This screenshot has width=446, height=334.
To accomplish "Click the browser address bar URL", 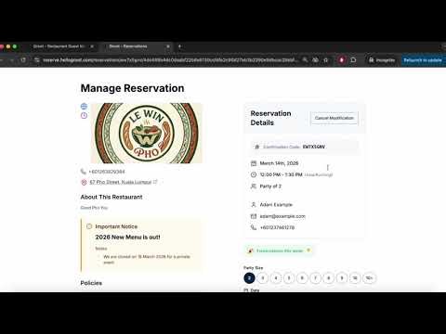I will coord(170,60).
